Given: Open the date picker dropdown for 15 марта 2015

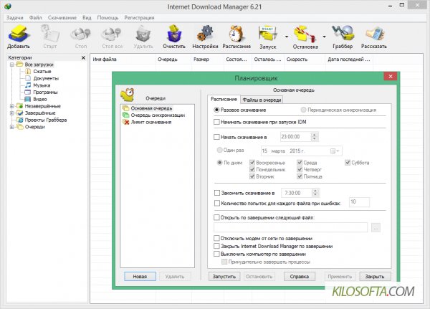Looking at the screenshot, I should [x=335, y=151].
